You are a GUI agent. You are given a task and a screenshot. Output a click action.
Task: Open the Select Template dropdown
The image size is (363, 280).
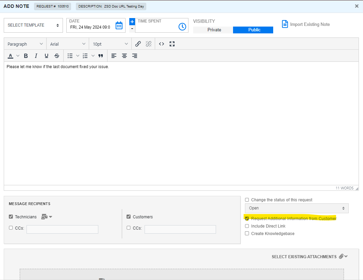point(33,25)
